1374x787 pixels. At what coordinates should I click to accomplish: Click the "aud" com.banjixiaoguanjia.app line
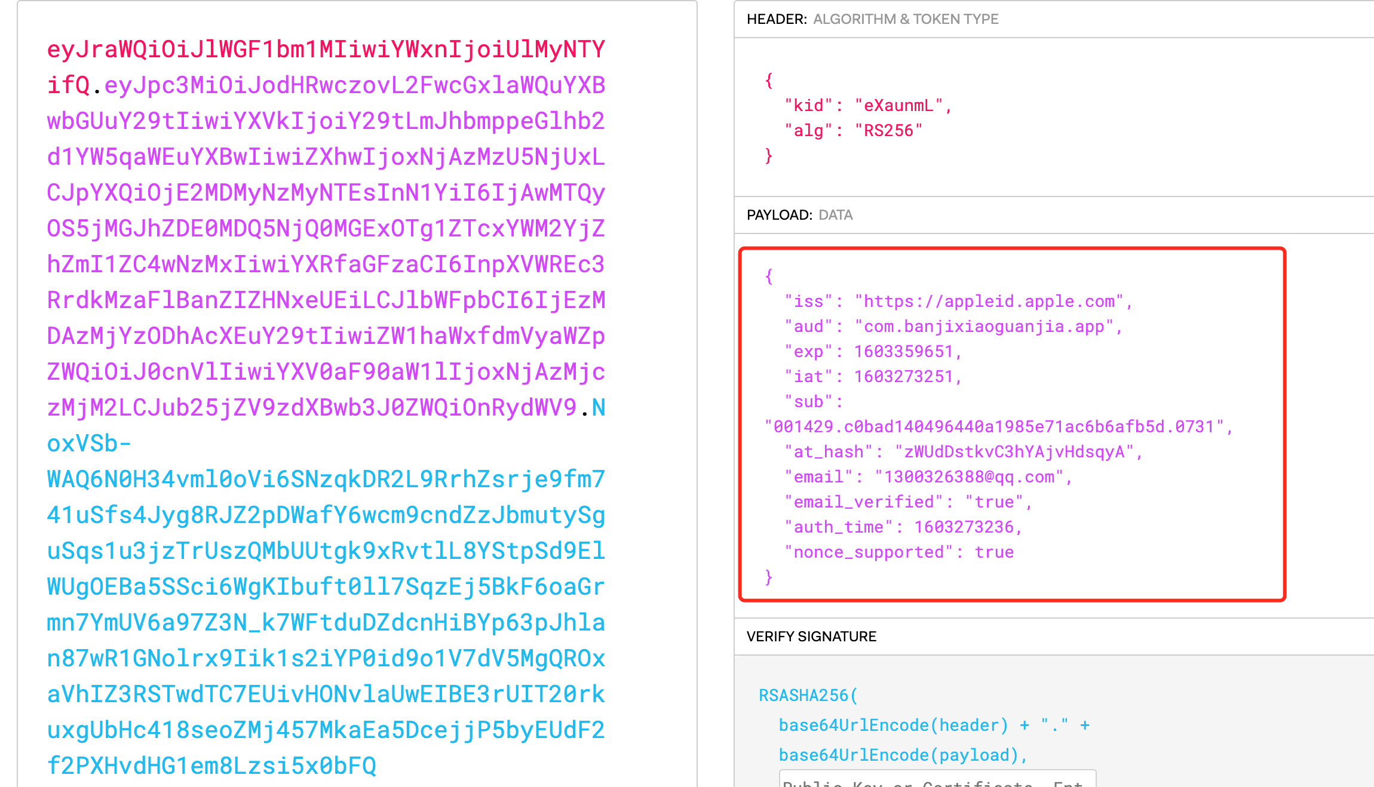pyautogui.click(x=953, y=327)
